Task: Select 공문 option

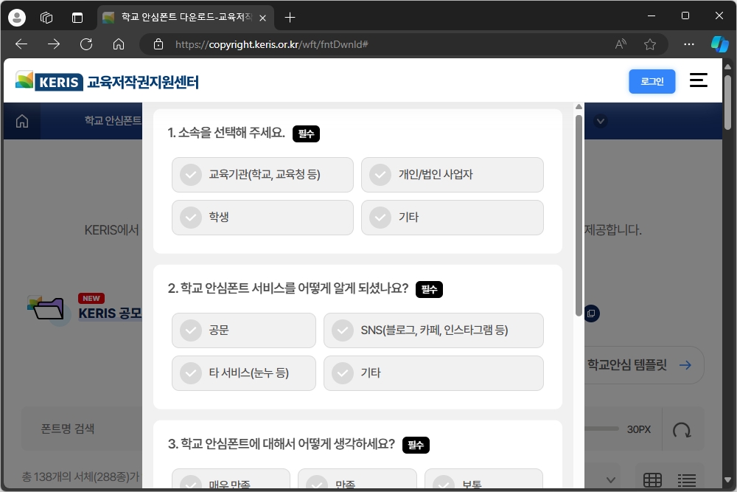Action: click(243, 330)
